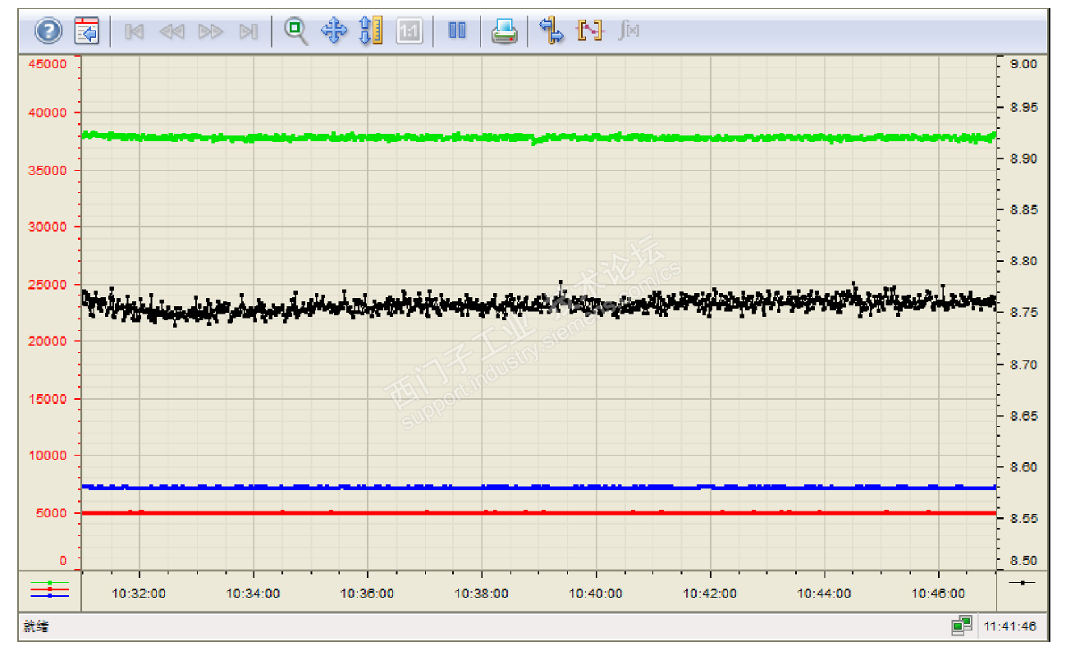Select the magnifier Zoom area tool
Viewport: 1066px width, 665px height.
point(296,31)
